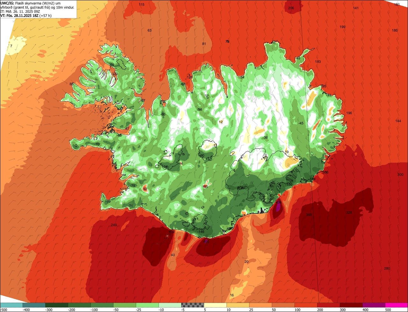Select the -100 to -50 green legend swatch
Image resolution: width=408 pixels, height=312 pixels.
(102, 305)
